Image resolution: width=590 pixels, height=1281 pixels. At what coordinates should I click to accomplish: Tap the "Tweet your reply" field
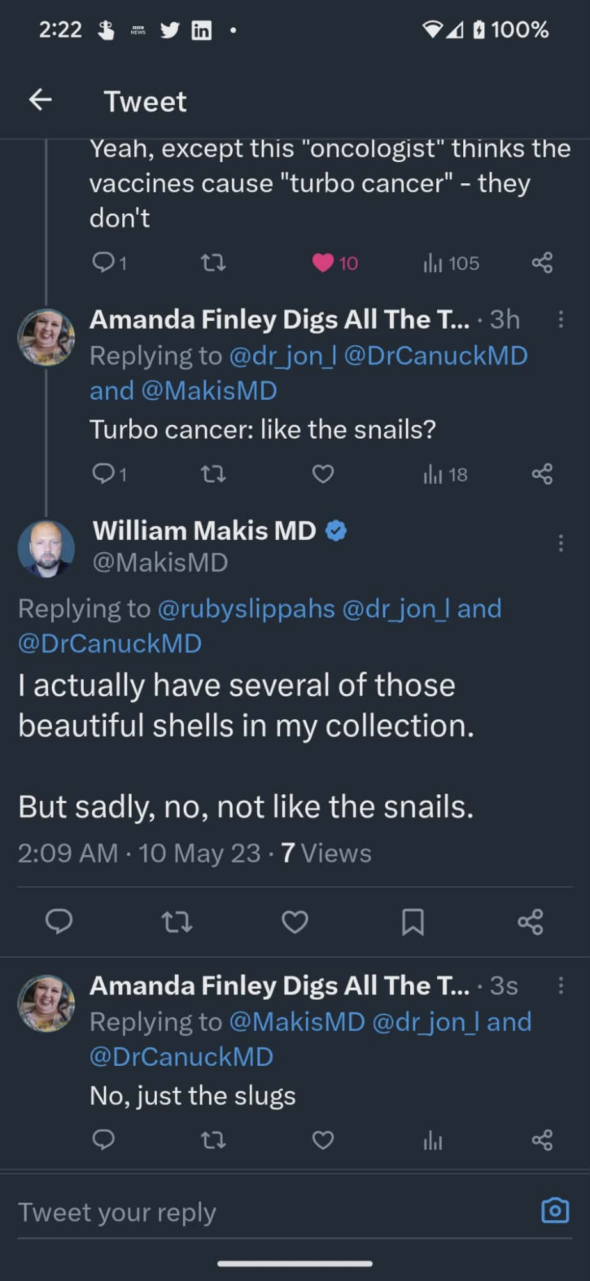pos(256,1212)
